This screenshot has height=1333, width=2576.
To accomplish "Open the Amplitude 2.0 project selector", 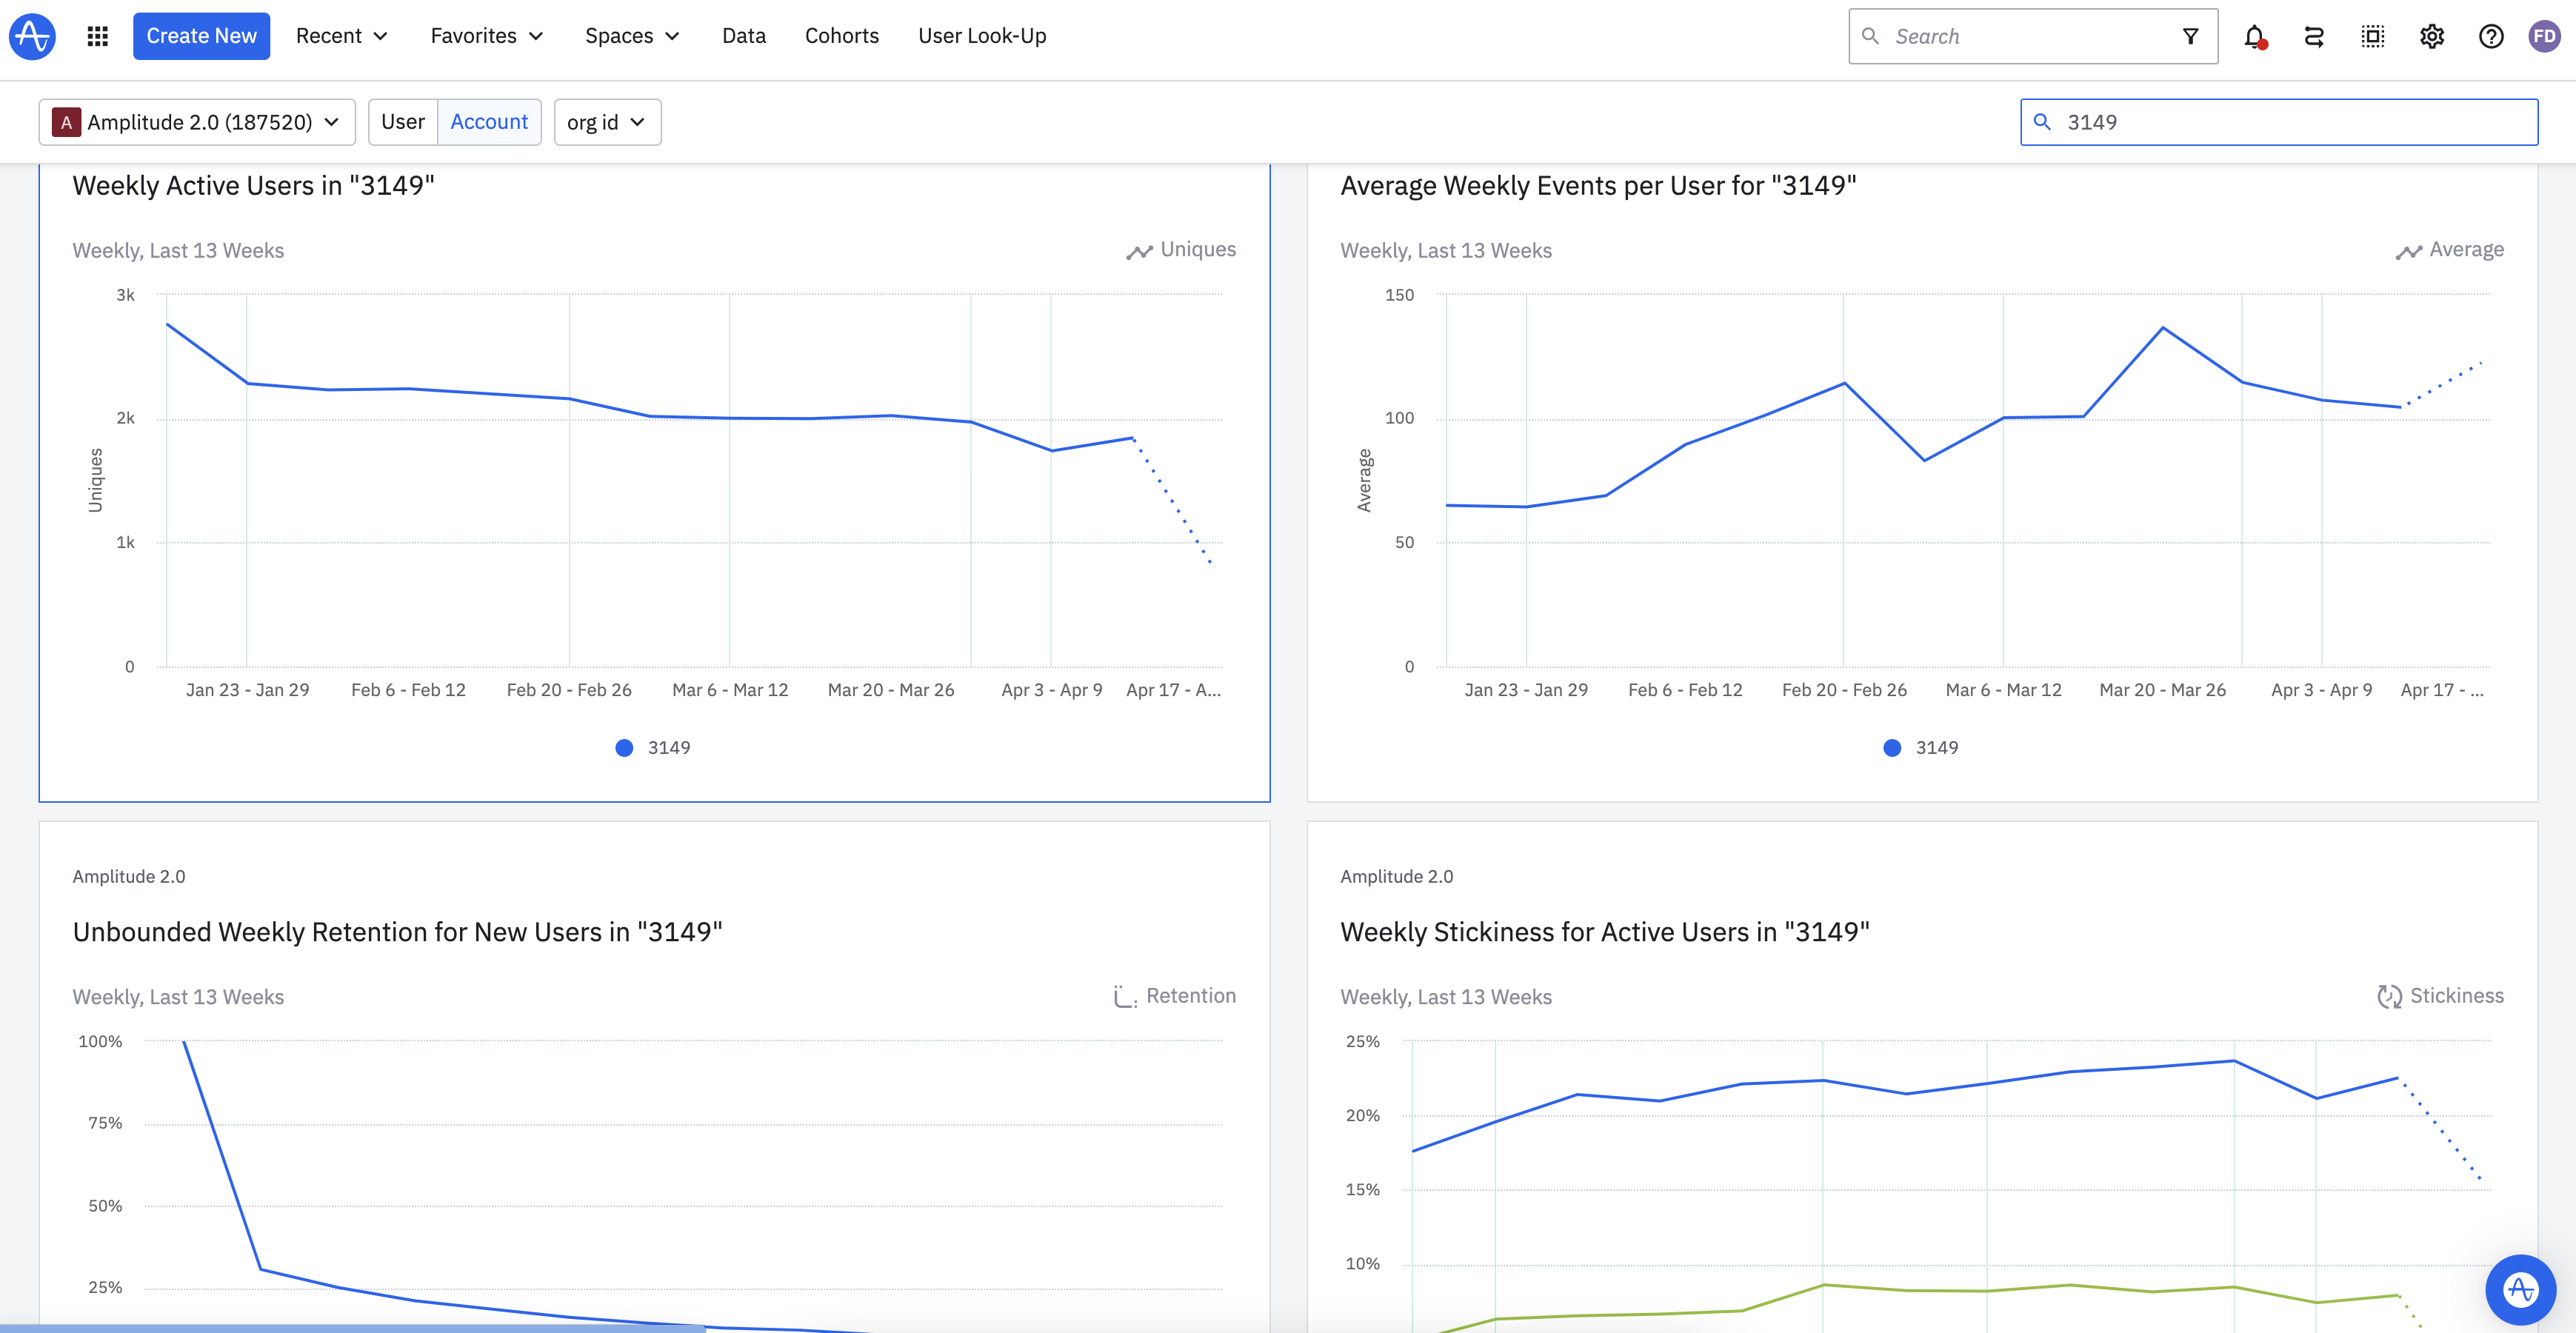I will click(197, 122).
